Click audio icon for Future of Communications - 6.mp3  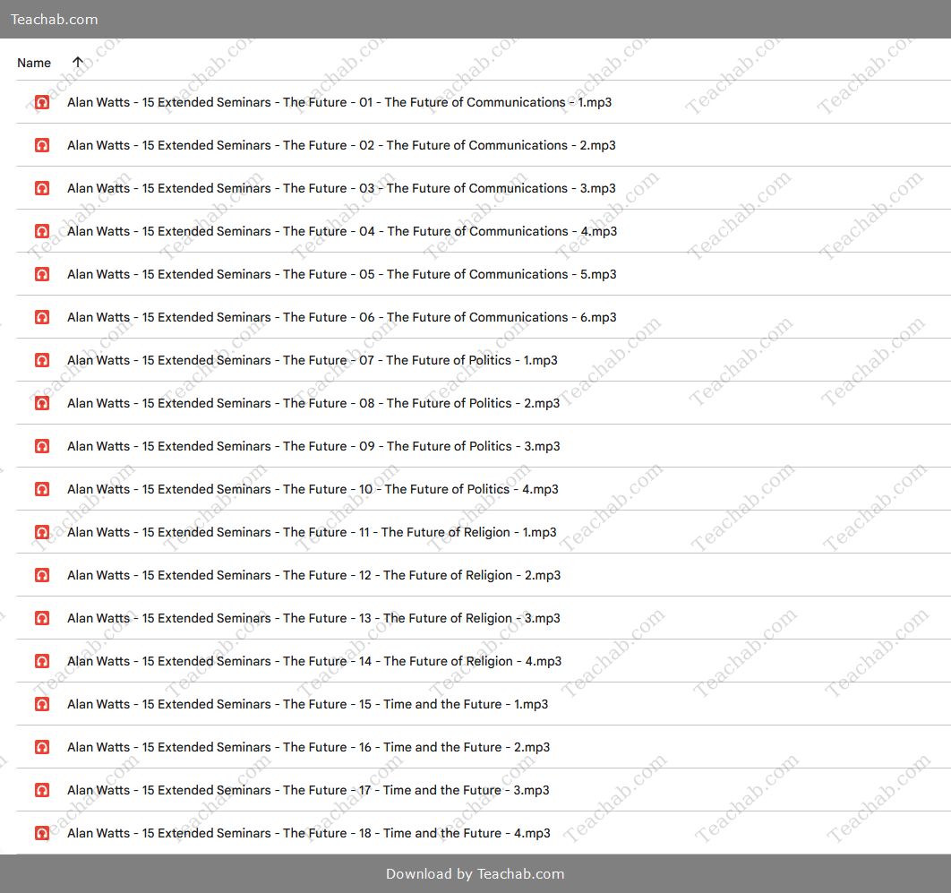pyautogui.click(x=42, y=317)
